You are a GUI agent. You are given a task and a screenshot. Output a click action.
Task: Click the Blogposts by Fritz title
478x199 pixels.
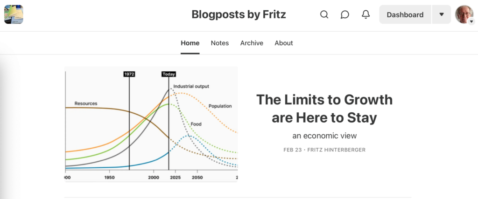pos(239,14)
